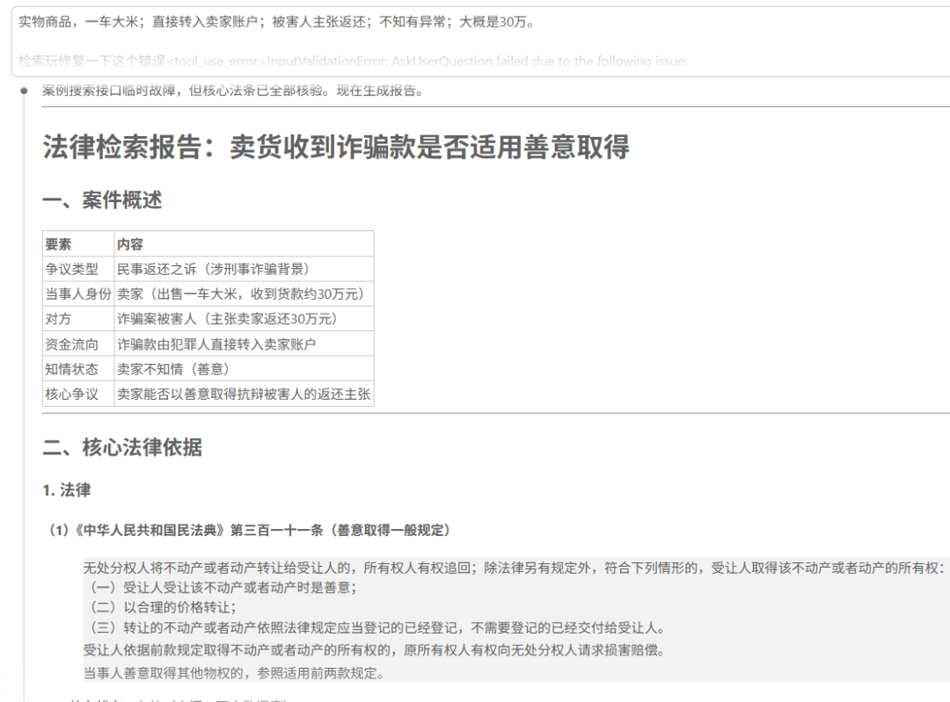The width and height of the screenshot is (950, 702).
Task: Click the line 案例搜索接口临时故障
Action: (232, 90)
